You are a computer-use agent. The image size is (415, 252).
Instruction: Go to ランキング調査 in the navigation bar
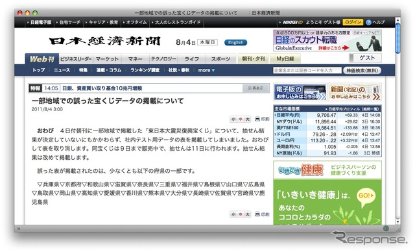coord(145,70)
